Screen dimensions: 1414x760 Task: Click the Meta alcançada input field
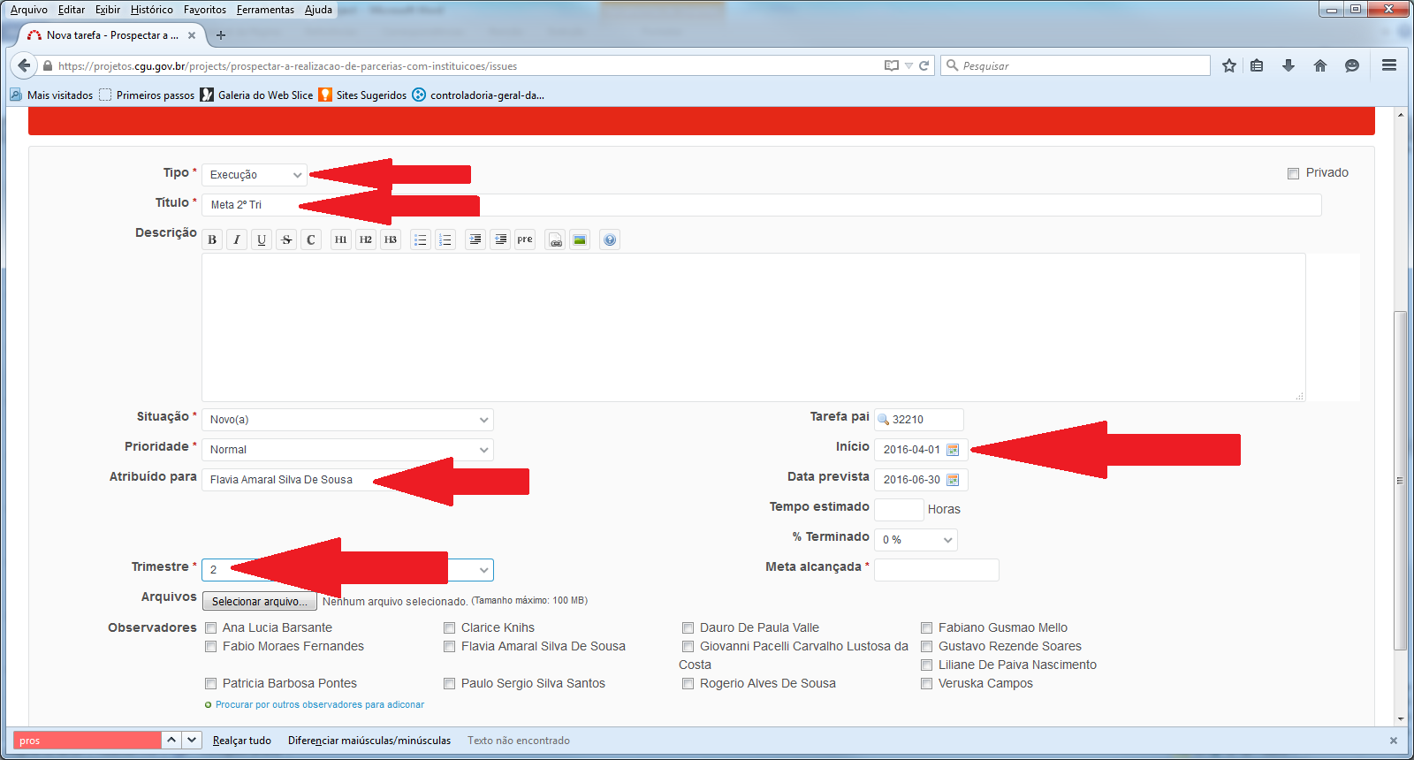coord(936,570)
